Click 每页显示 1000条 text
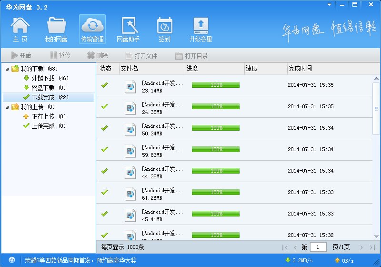381x267 pixels. point(122,247)
